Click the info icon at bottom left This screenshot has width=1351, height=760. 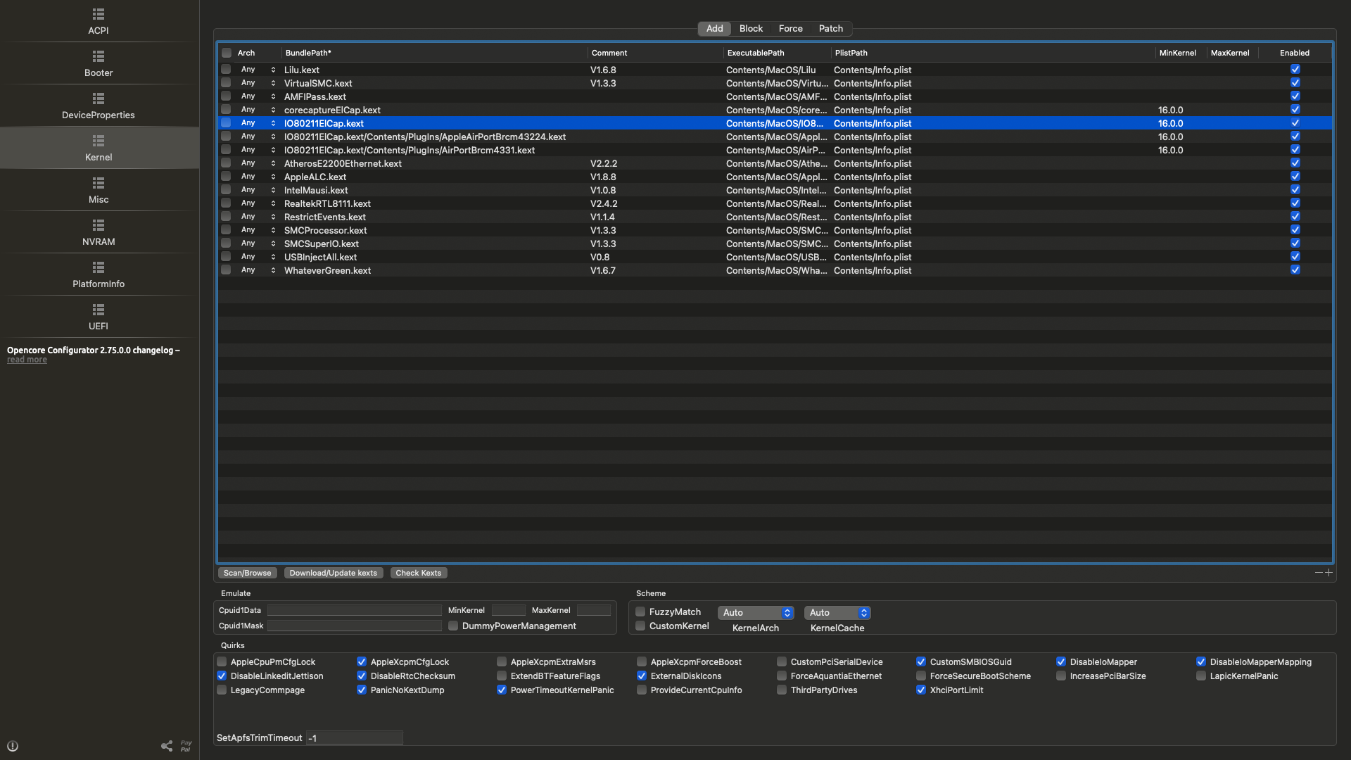[13, 746]
